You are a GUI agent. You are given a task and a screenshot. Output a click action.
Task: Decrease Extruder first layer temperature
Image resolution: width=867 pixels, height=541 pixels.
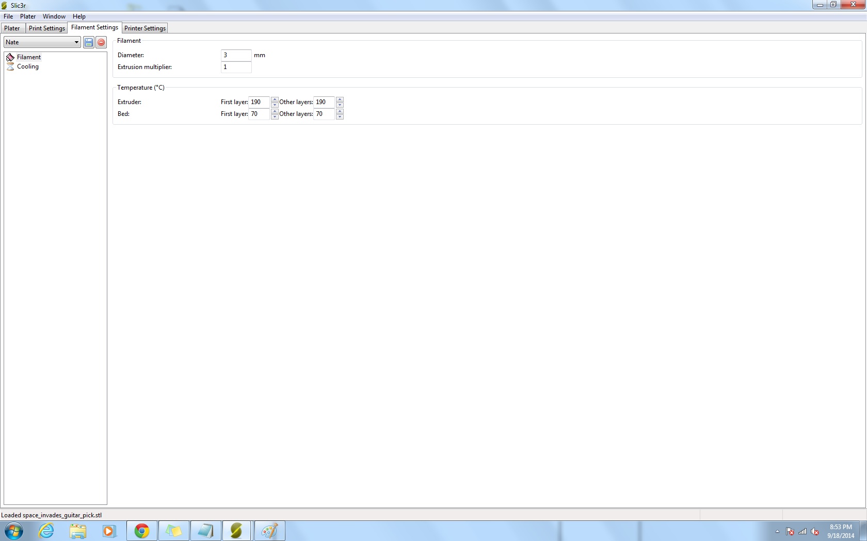(x=275, y=105)
